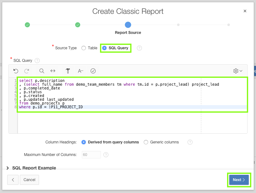Open the font size control in the editor
Image resolution: width=256 pixels, height=193 pixels.
(x=80, y=71)
